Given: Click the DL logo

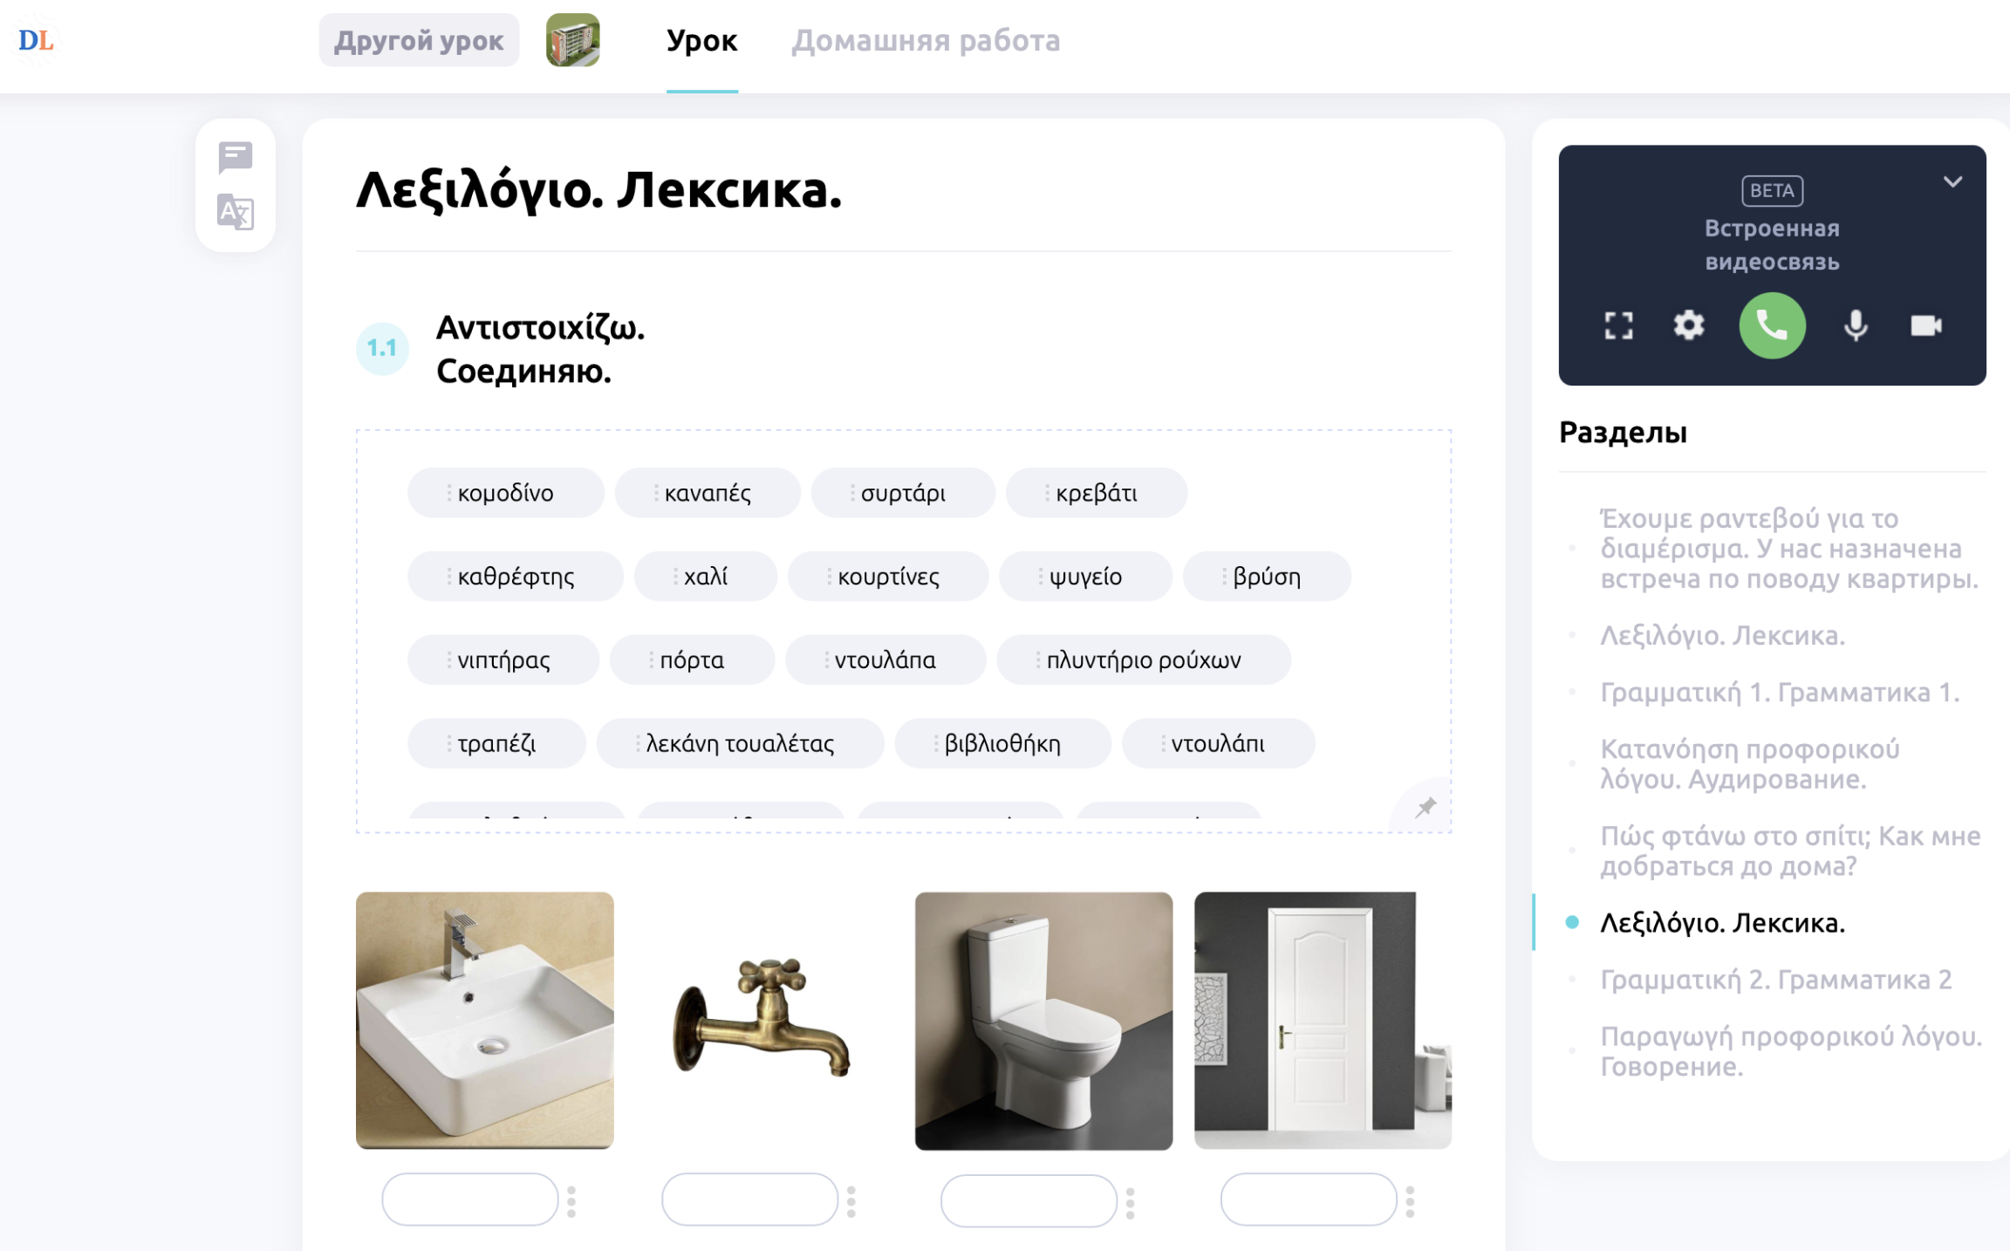Looking at the screenshot, I should pyautogui.click(x=36, y=40).
